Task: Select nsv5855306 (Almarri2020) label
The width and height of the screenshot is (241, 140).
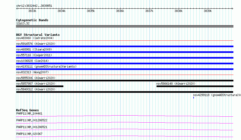Action: [36, 78]
